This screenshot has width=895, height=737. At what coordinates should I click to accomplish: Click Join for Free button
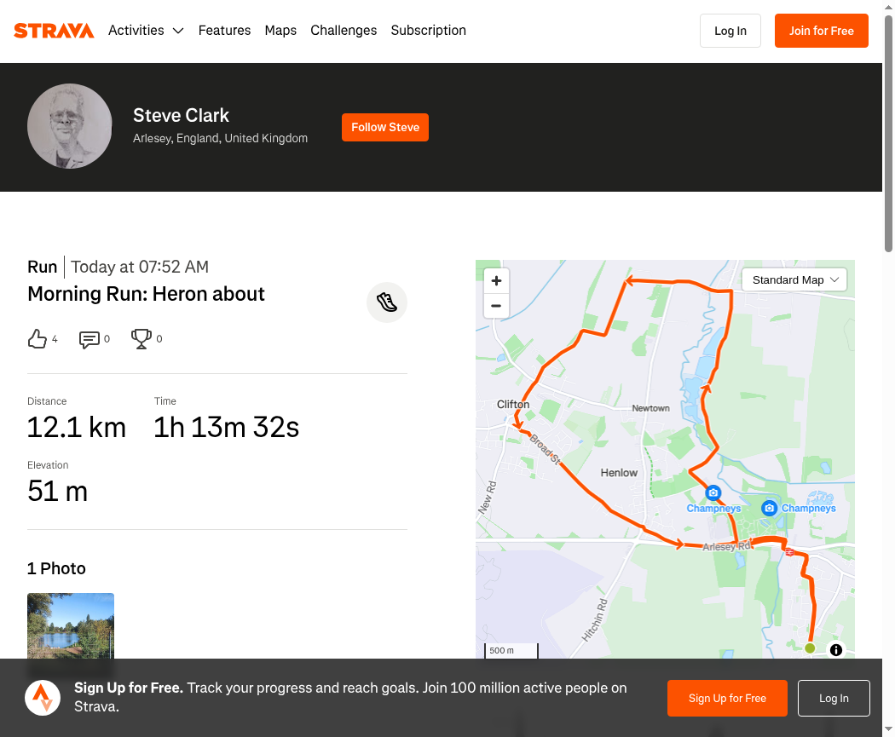pos(822,31)
